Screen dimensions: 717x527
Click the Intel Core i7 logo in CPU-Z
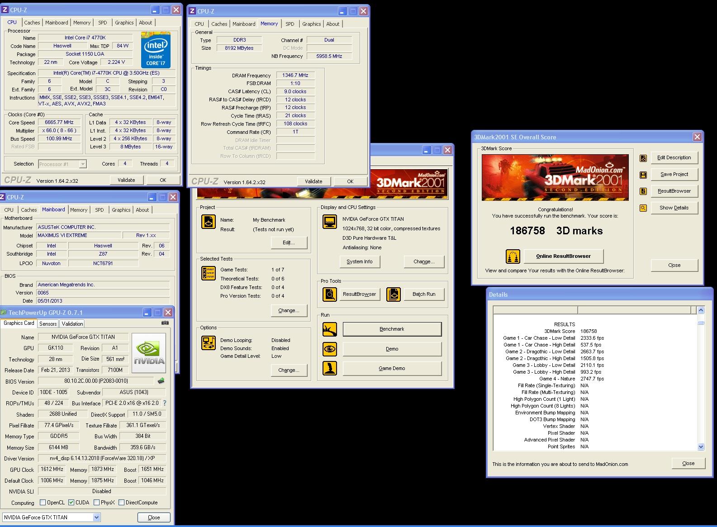point(156,50)
